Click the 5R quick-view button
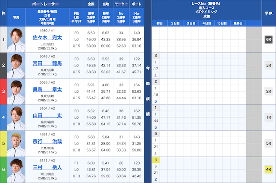This screenshot has width=276, height=183. pos(268,143)
